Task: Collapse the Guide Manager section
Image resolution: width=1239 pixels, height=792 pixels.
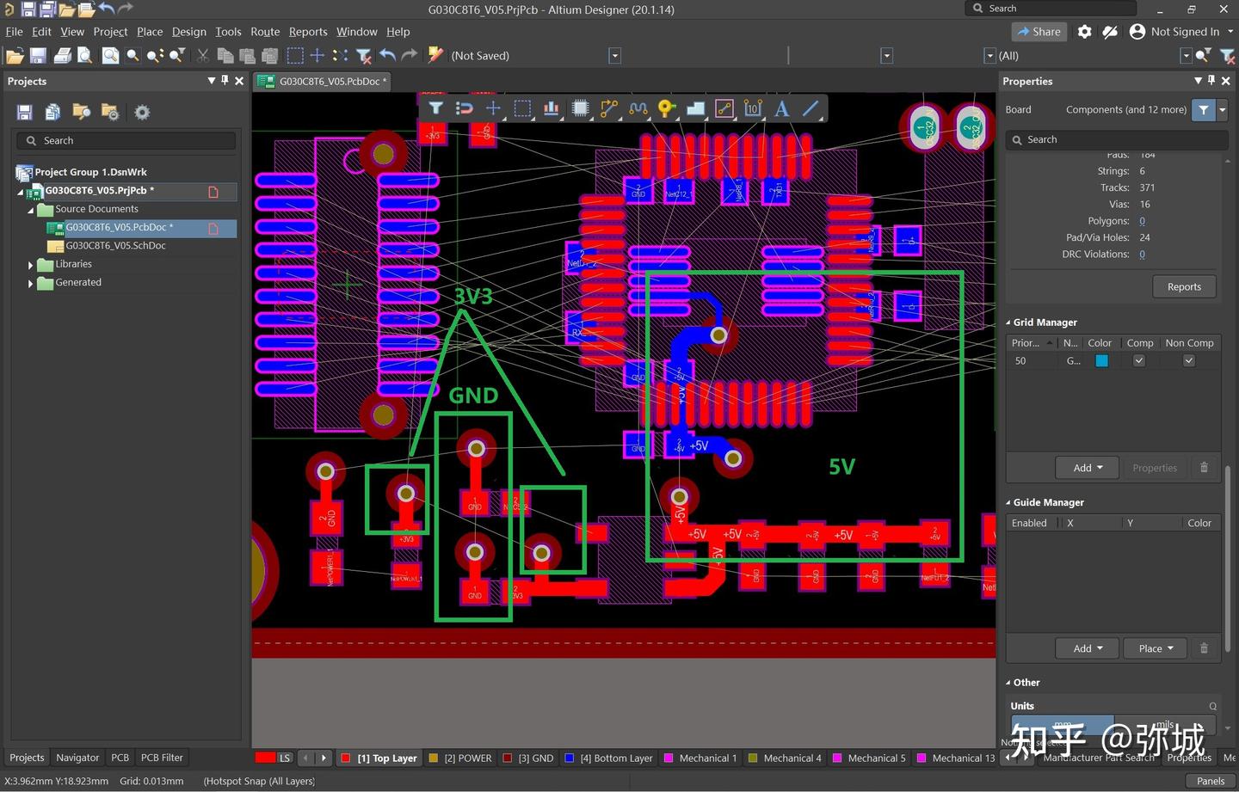Action: click(1008, 502)
